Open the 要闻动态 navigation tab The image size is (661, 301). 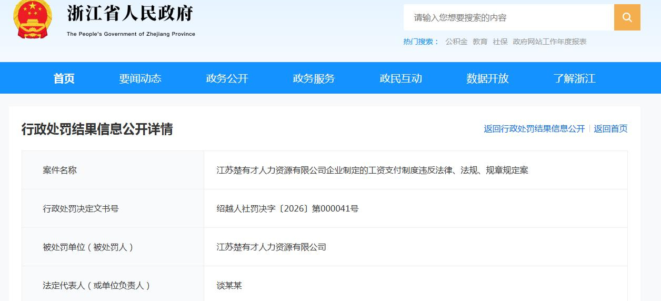(x=140, y=78)
